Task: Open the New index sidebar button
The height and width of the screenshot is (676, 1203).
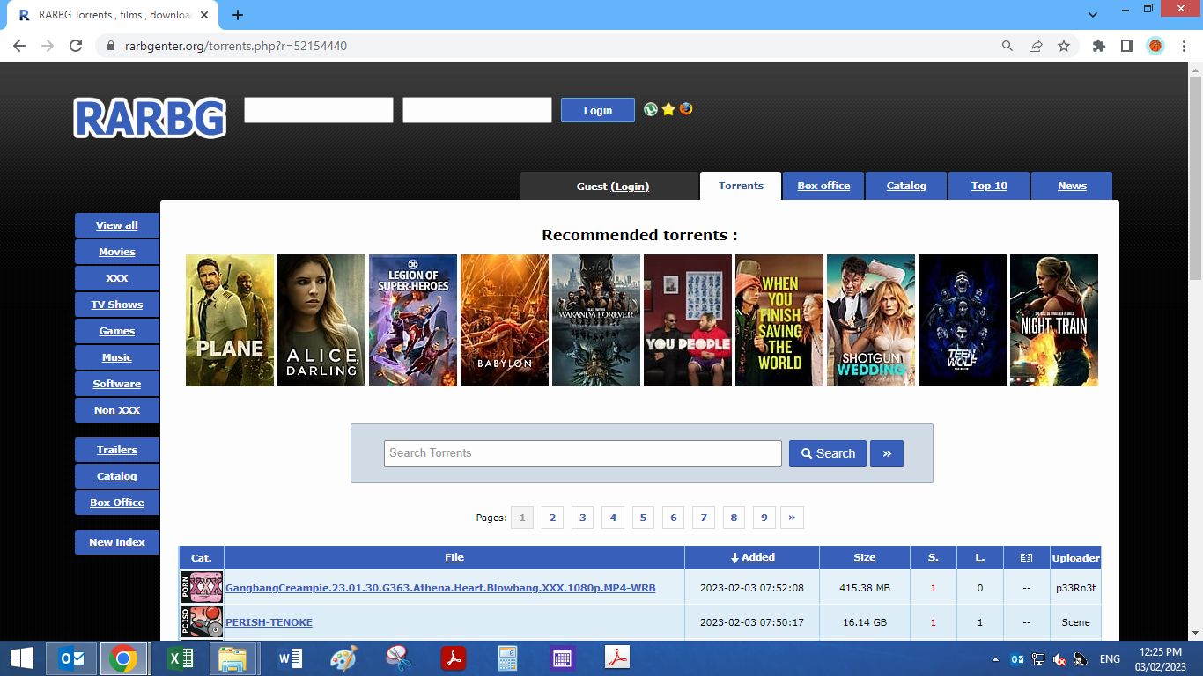Action: pyautogui.click(x=117, y=542)
